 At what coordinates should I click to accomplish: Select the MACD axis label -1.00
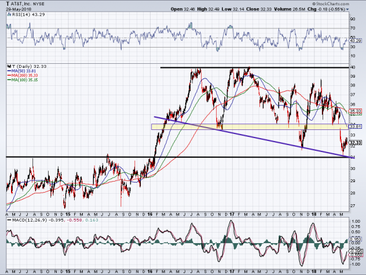pos(355,264)
